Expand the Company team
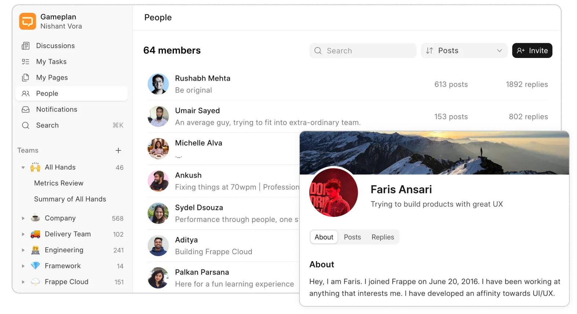The image size is (577, 314). [23, 218]
